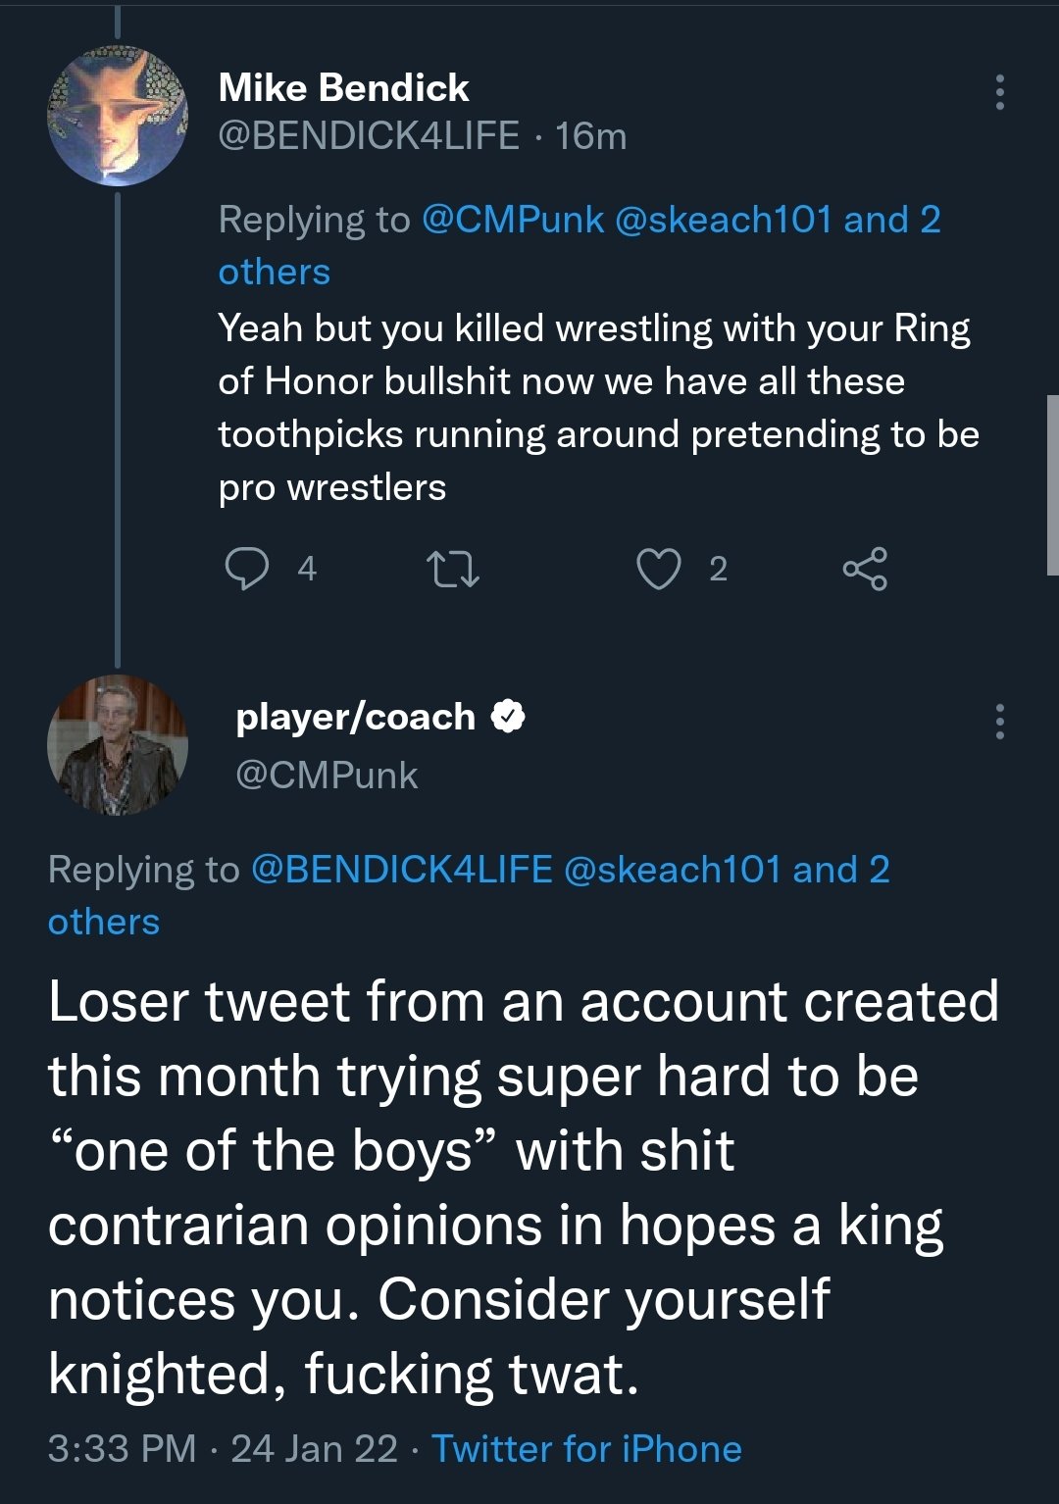The image size is (1059, 1504).
Task: Like Mike Bendick's tweet with the heart
Action: click(x=658, y=569)
